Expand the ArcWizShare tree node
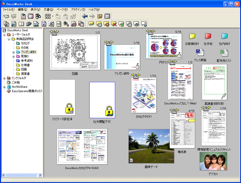The image size is (241, 183). tap(4, 87)
